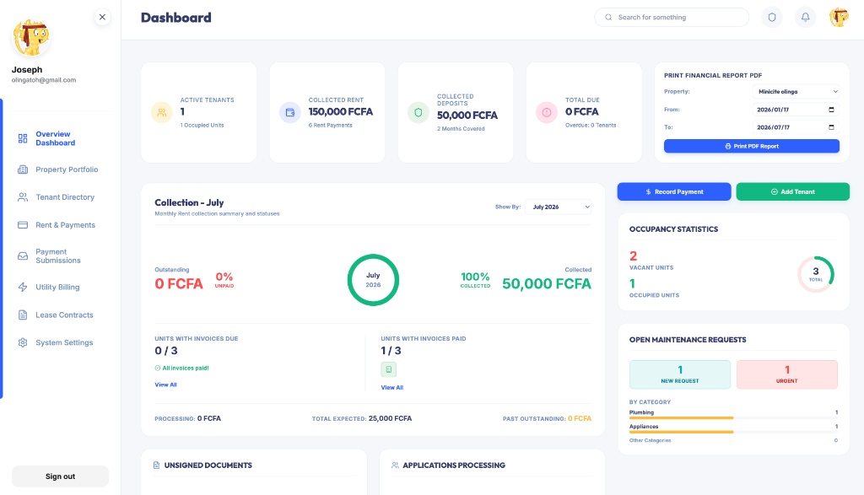Open Overview Dashboard grid icon
The image size is (864, 495).
tap(23, 138)
